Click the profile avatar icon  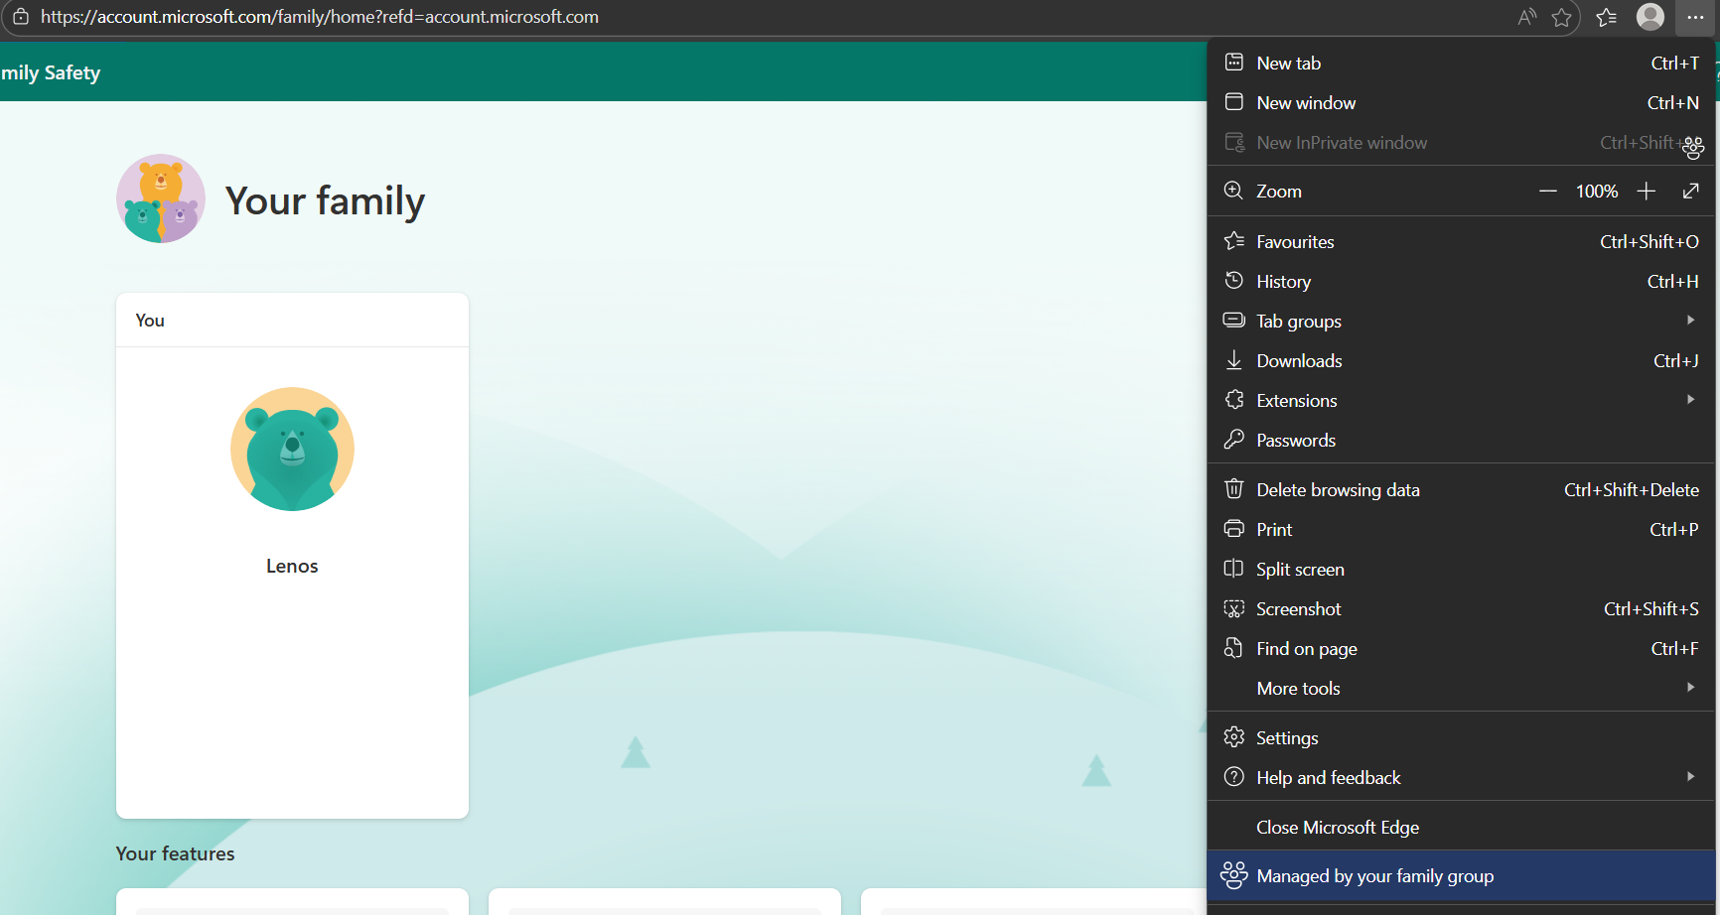click(x=1650, y=17)
